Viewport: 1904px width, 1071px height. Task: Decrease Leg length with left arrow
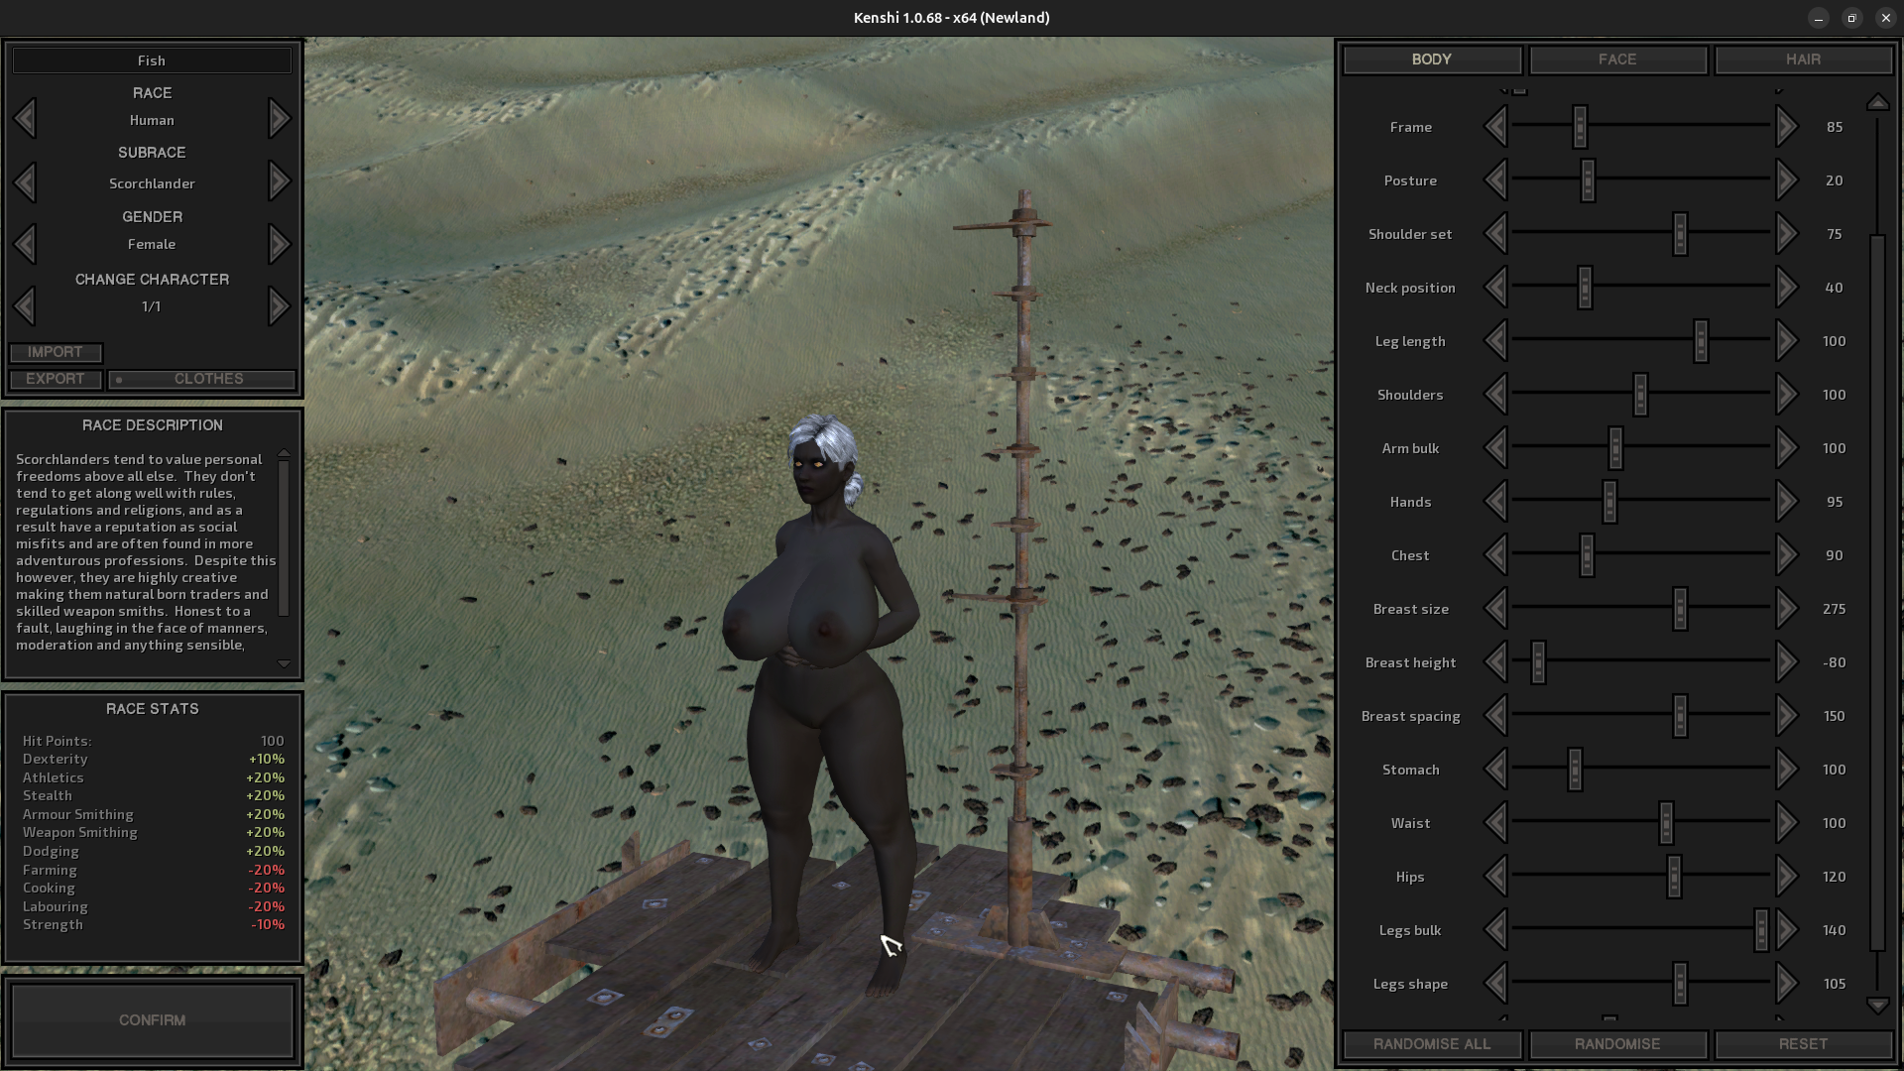click(x=1495, y=341)
